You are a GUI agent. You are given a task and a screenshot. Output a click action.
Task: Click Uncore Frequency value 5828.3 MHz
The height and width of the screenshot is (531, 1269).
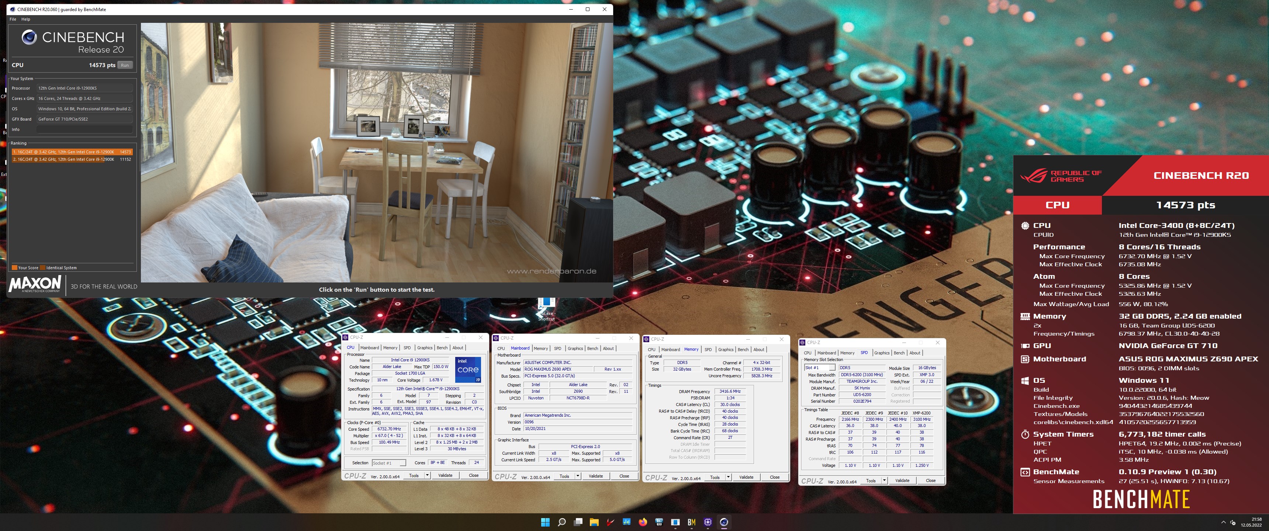click(762, 376)
